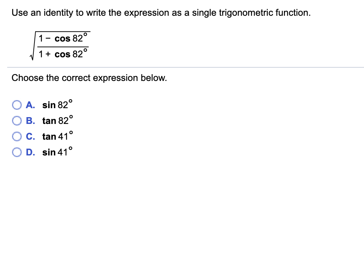Viewport: 364px width, 255px height.
Task: Select radio button for option D
Action: click(17, 152)
